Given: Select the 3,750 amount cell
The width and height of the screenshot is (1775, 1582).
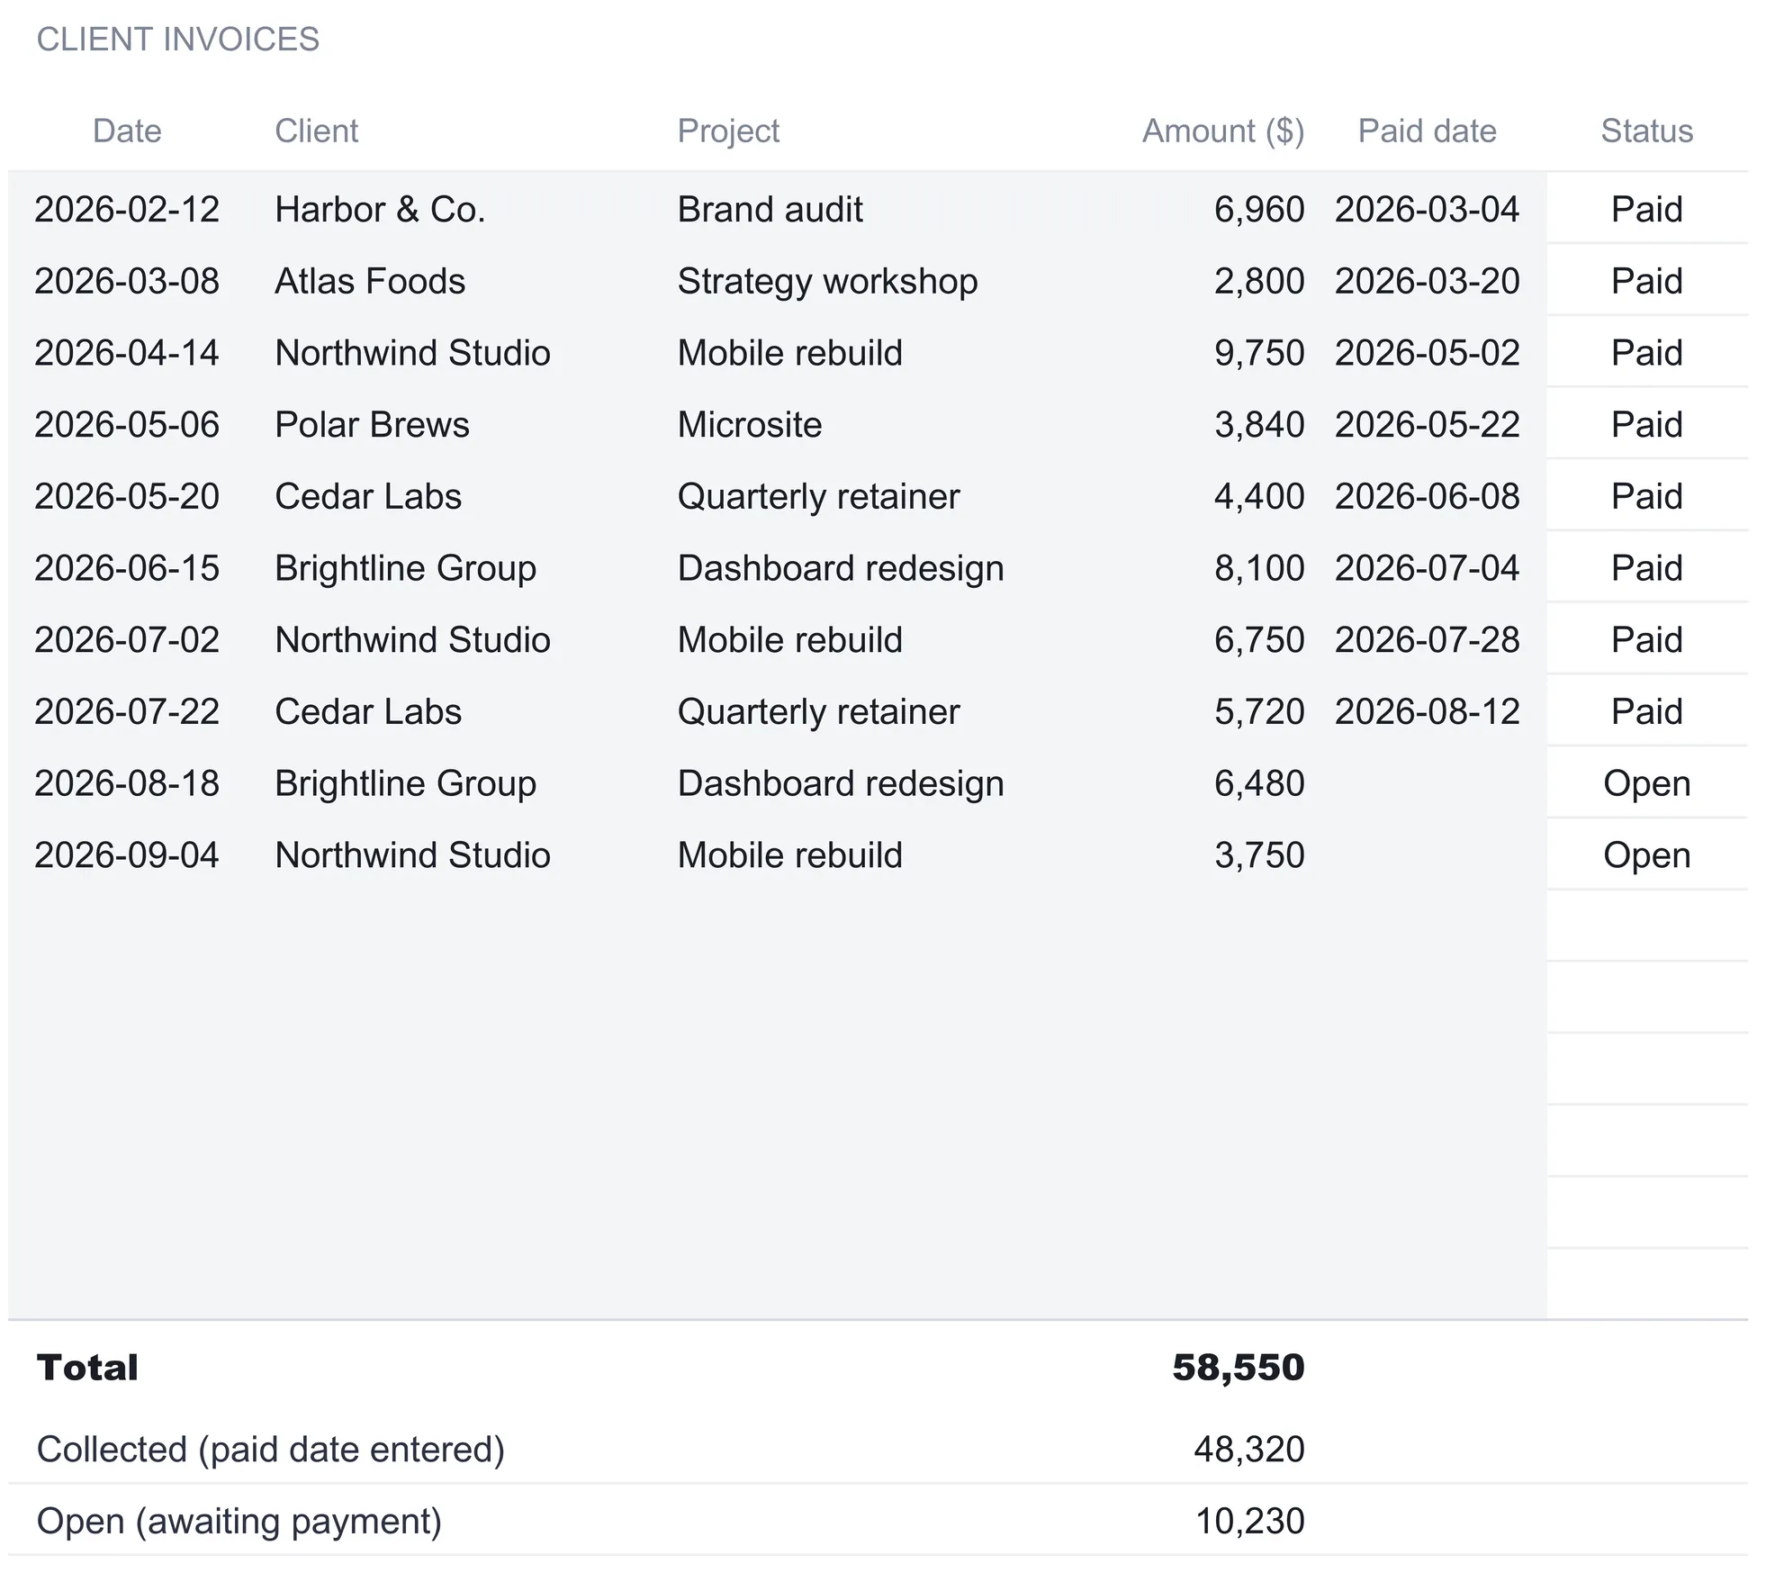Looking at the screenshot, I should click(x=1258, y=856).
